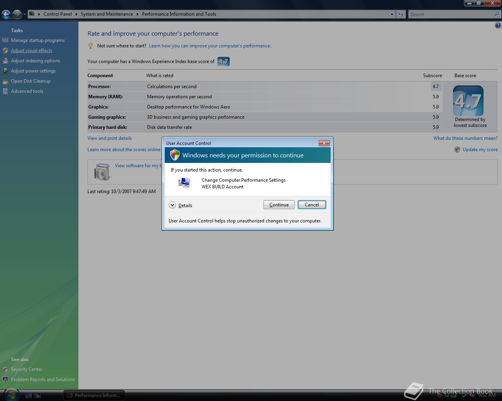Click the Advanced tools icon
Screen dimensions: 502x401
5,91
